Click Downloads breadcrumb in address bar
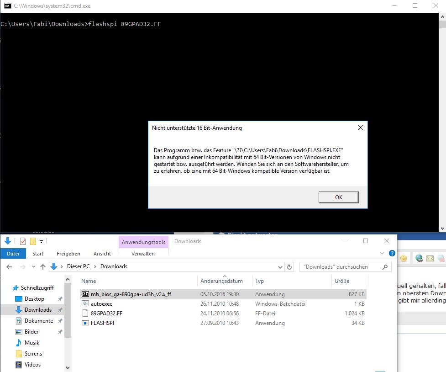The image size is (446, 372). 114,266
